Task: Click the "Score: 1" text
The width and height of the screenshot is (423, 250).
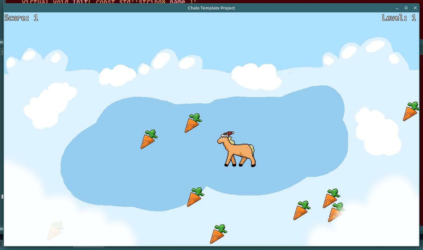Action: click(x=21, y=18)
